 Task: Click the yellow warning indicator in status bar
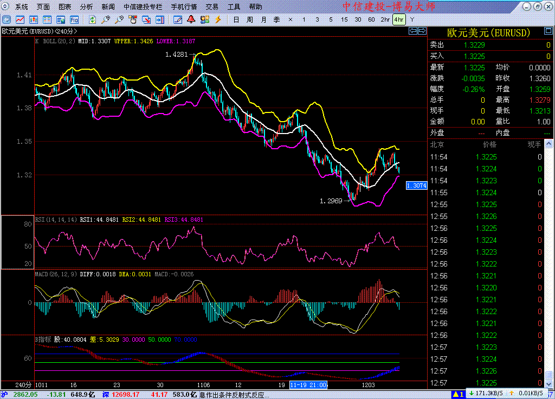tap(458, 394)
